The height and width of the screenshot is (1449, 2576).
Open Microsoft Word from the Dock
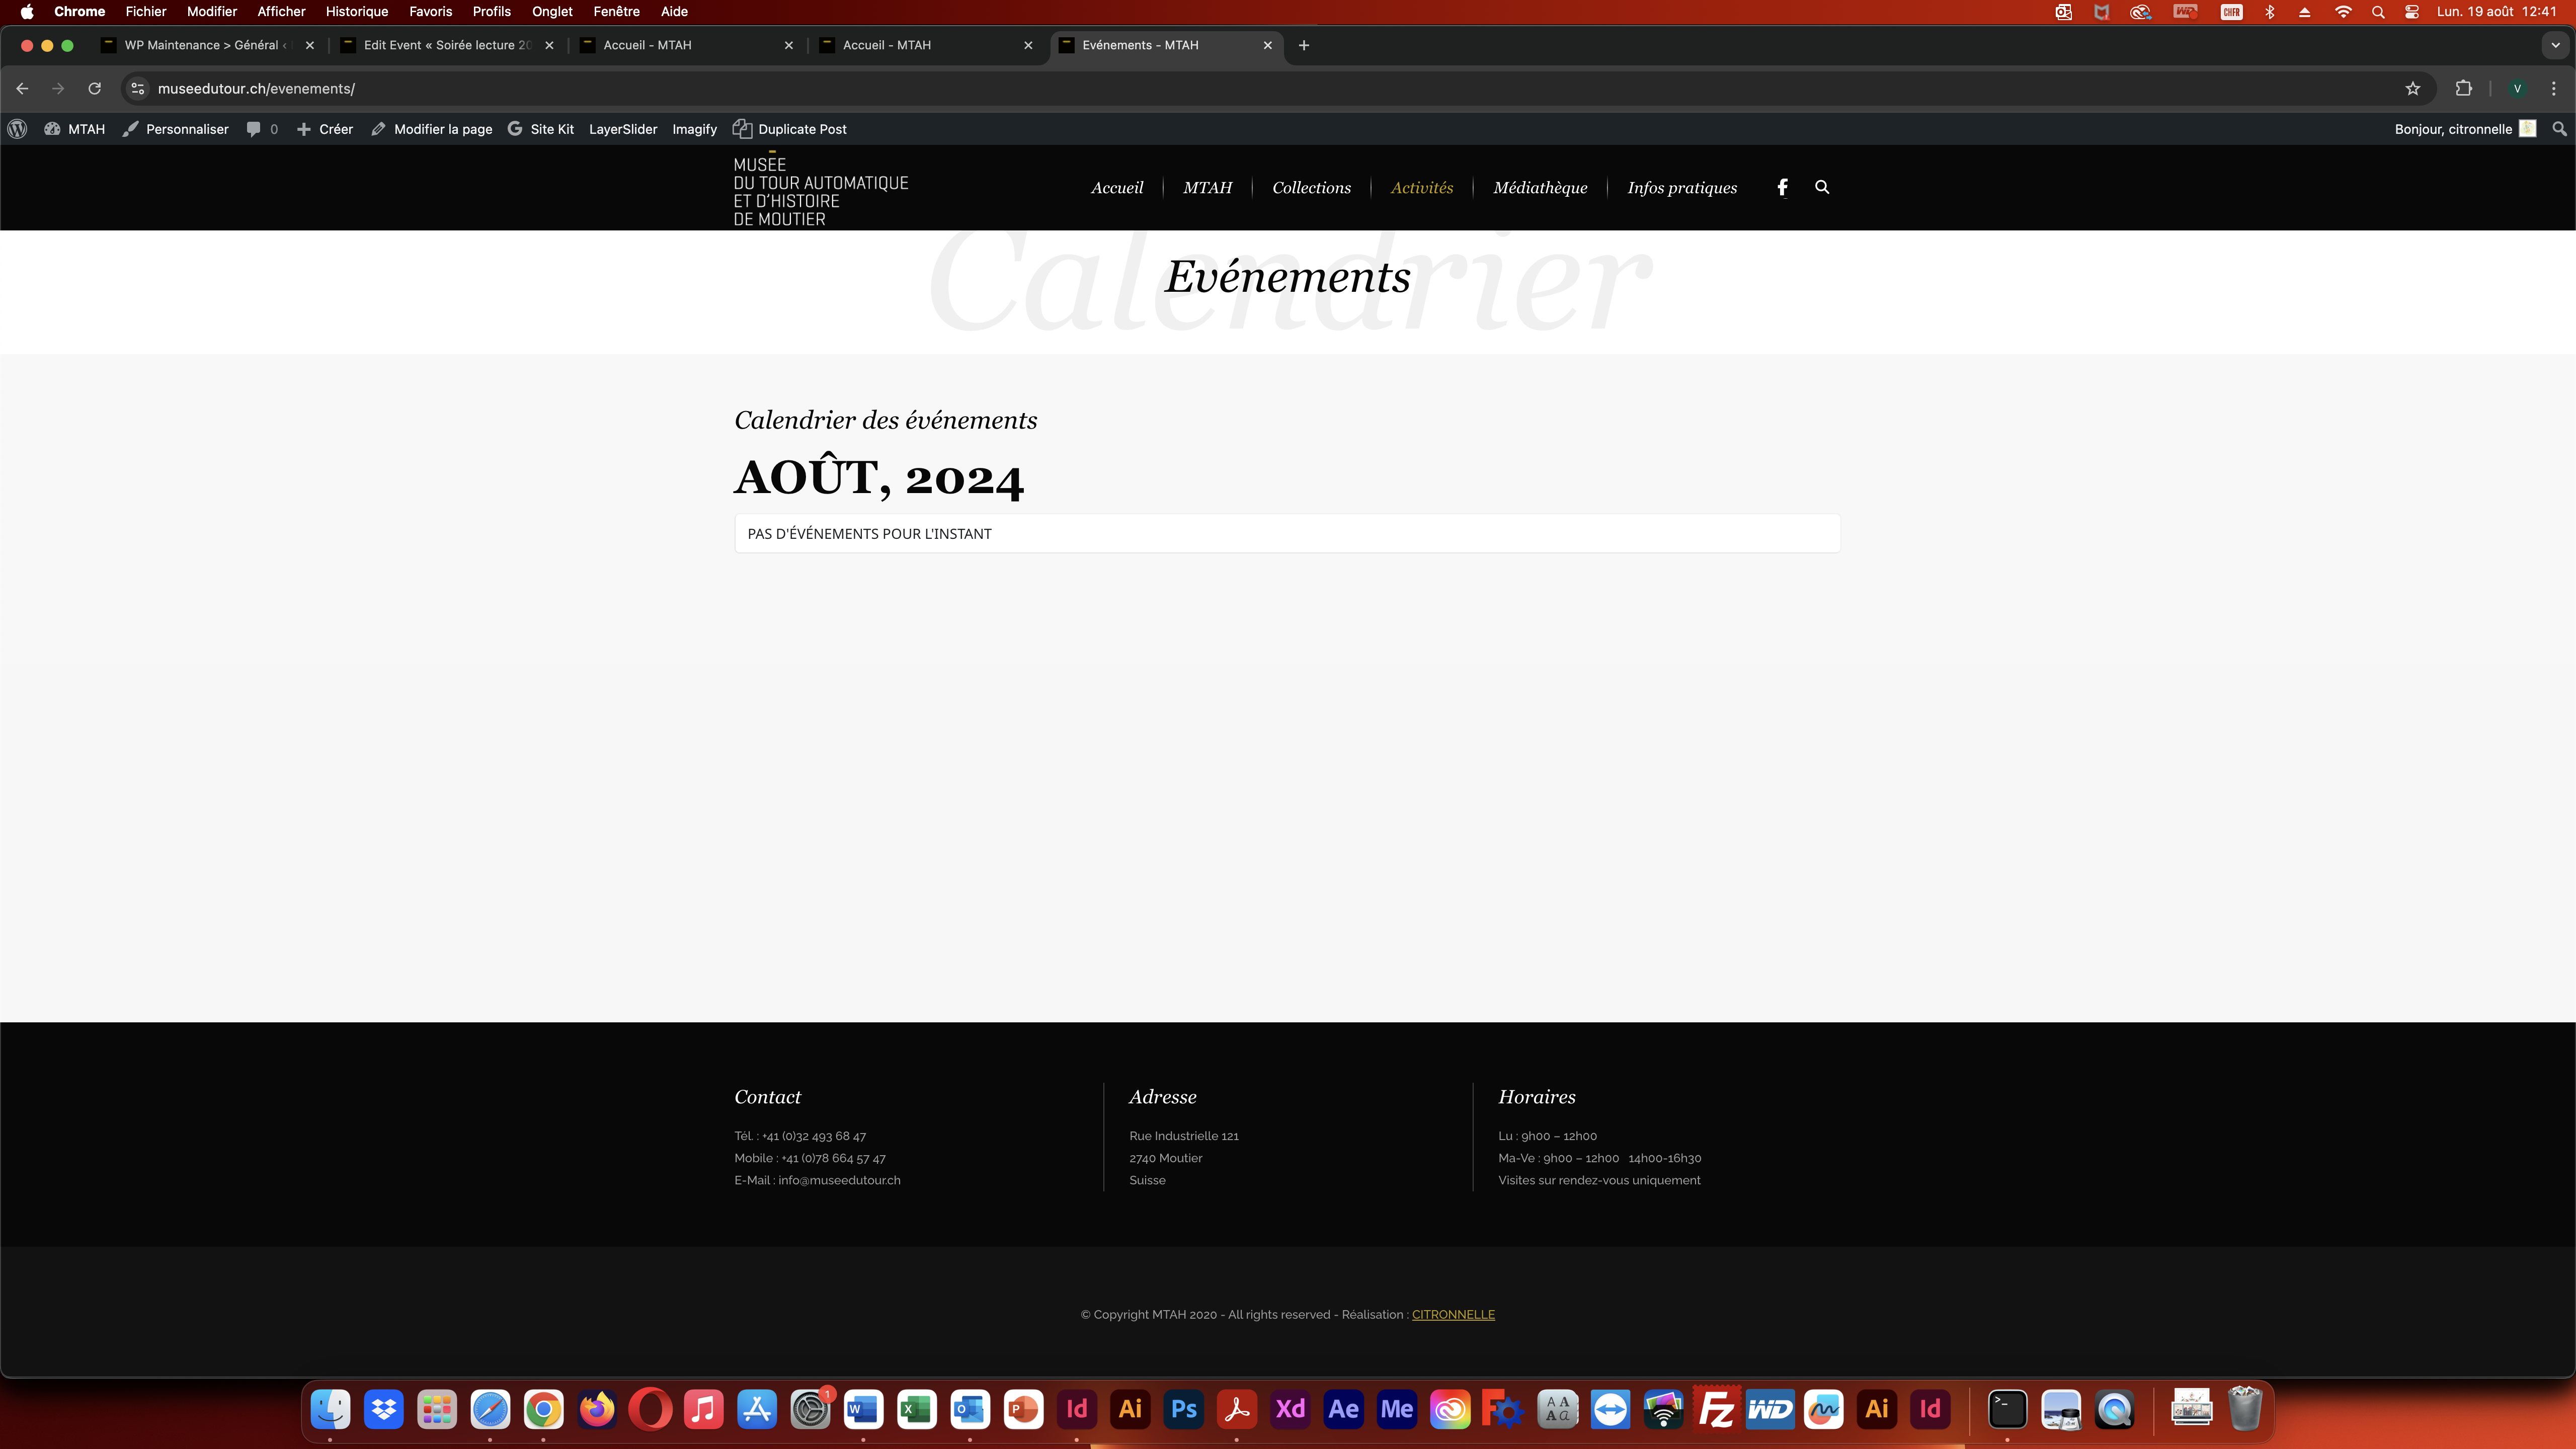[863, 1410]
